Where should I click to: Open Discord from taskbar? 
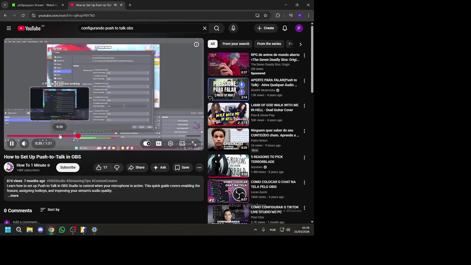click(40, 230)
